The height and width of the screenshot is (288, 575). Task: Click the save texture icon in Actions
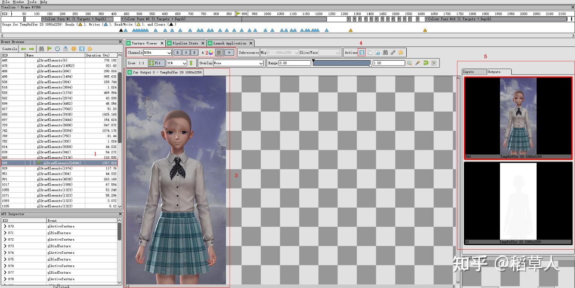pyautogui.click(x=361, y=53)
